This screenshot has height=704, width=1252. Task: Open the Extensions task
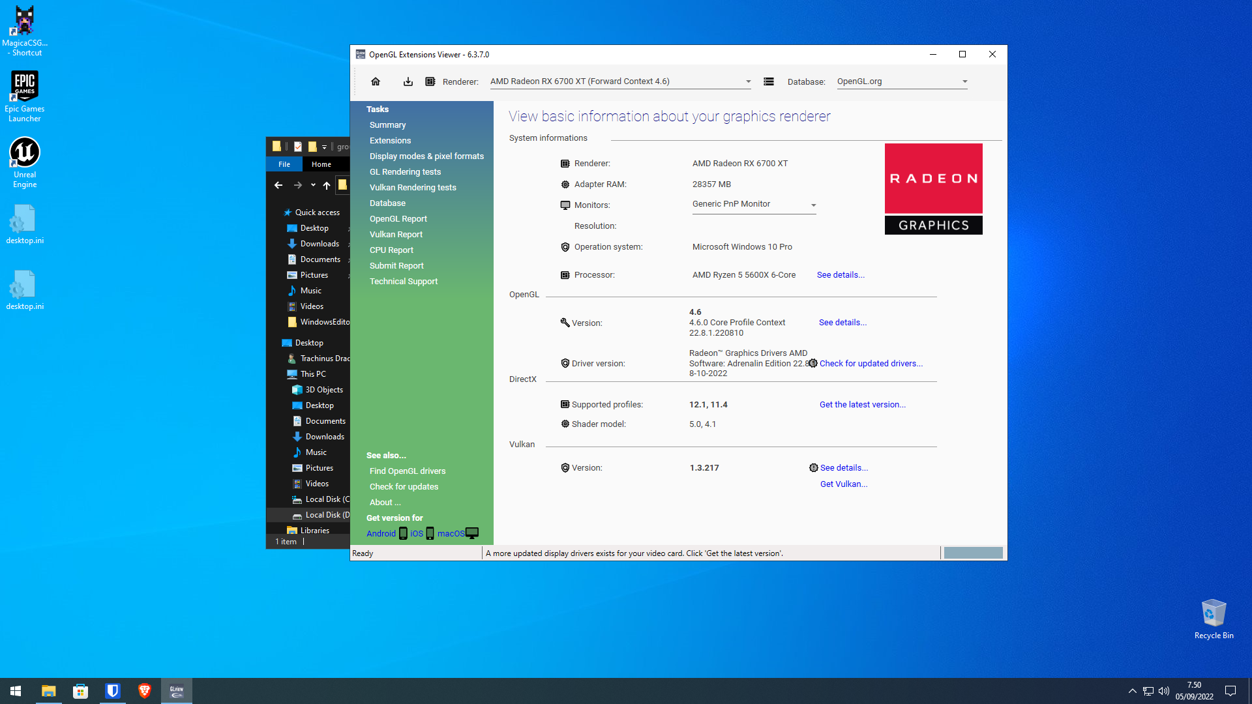coord(390,141)
